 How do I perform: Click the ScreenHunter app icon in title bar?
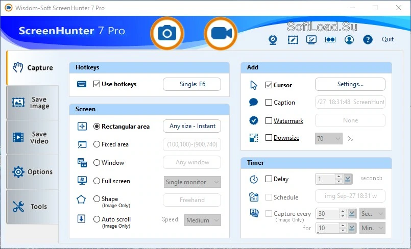[x=9, y=8]
